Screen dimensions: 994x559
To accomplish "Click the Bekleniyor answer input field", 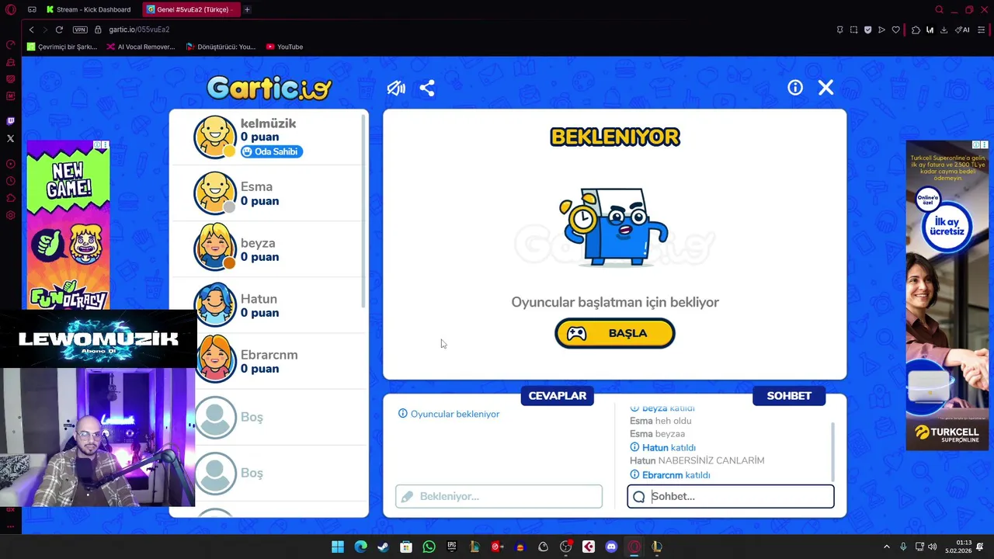I will point(499,496).
